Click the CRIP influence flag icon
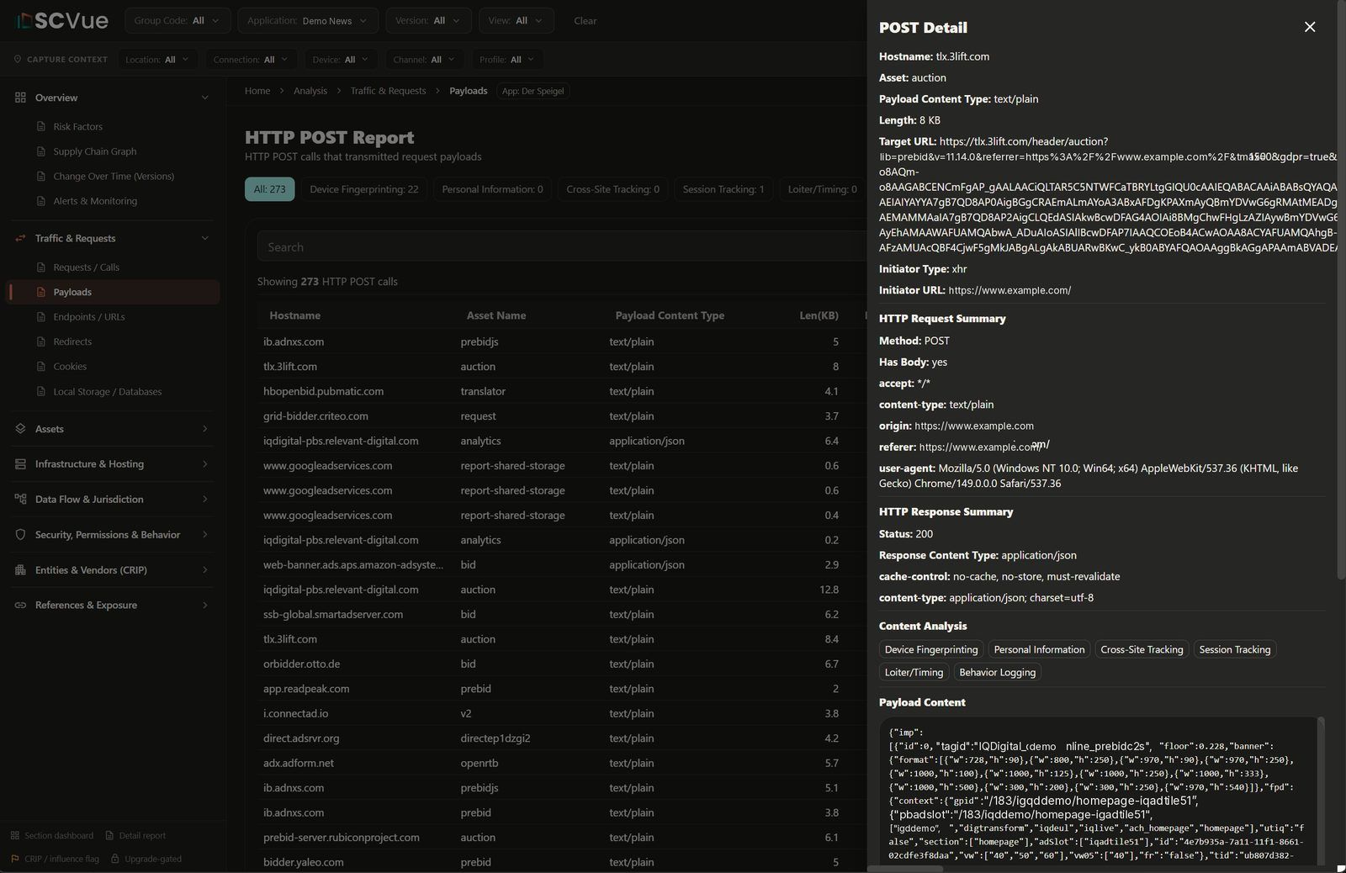Image resolution: width=1346 pixels, height=873 pixels. click(x=14, y=859)
